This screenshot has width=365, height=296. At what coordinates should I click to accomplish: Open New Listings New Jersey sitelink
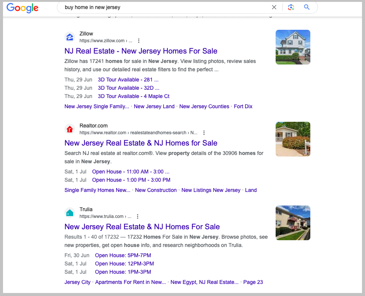(x=211, y=190)
